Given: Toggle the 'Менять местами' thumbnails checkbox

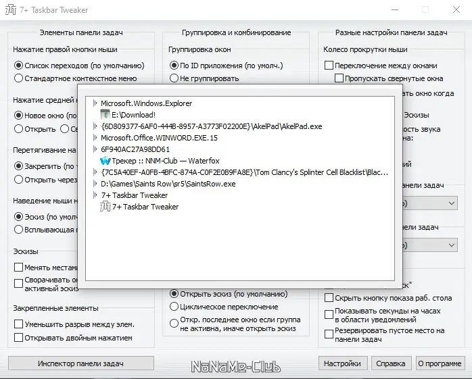Looking at the screenshot, I should point(18,267).
